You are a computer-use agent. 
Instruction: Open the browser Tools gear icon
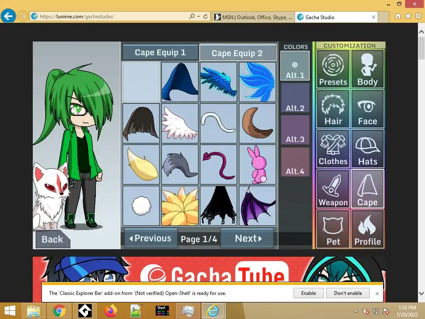pyautogui.click(x=418, y=16)
